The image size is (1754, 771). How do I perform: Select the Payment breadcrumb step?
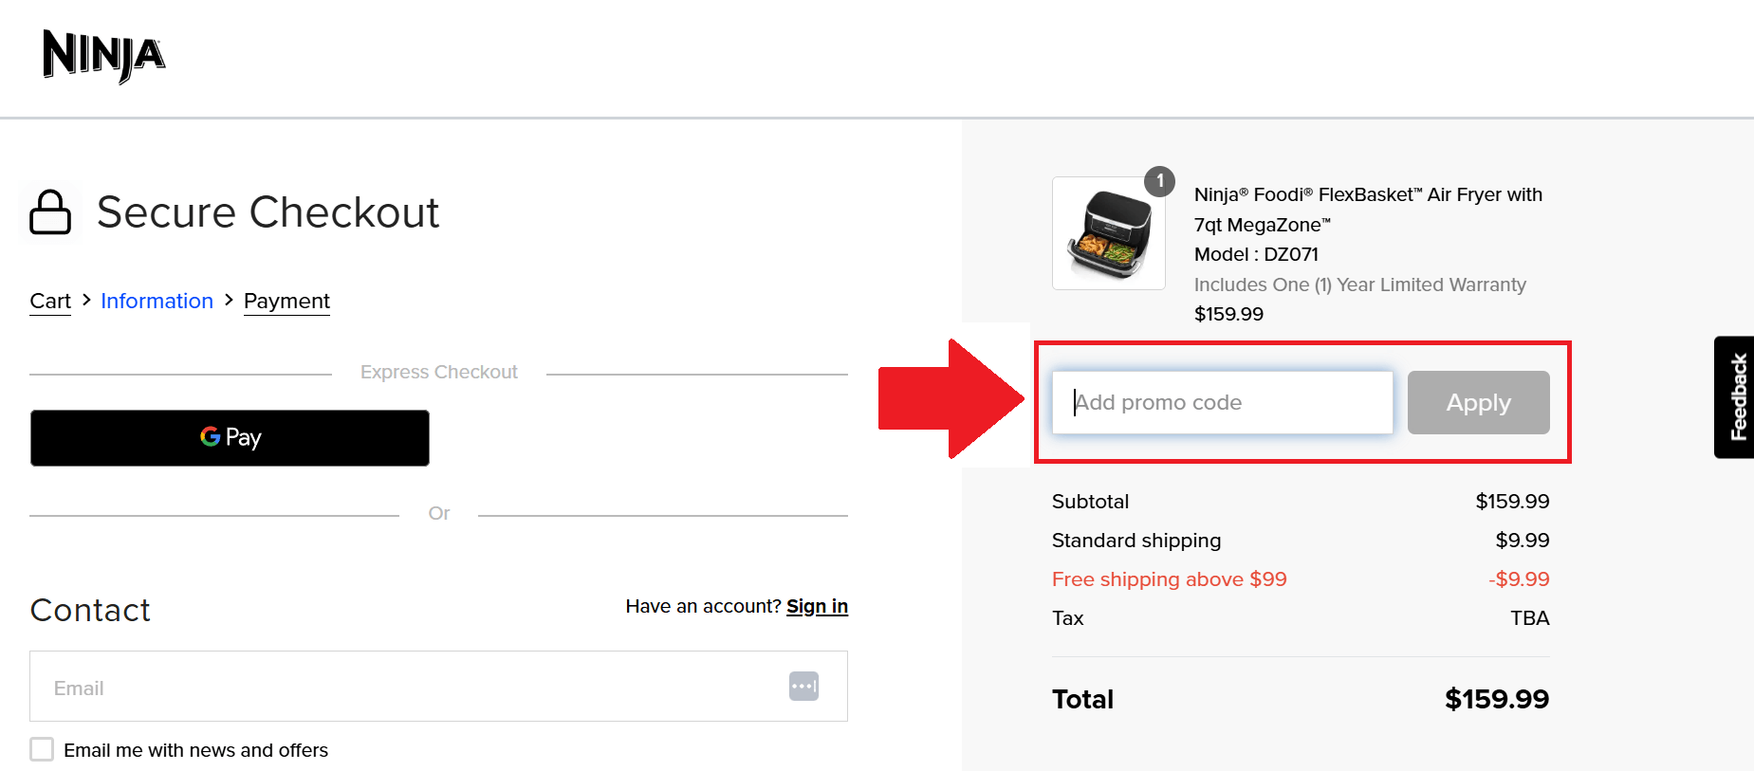pyautogui.click(x=286, y=302)
